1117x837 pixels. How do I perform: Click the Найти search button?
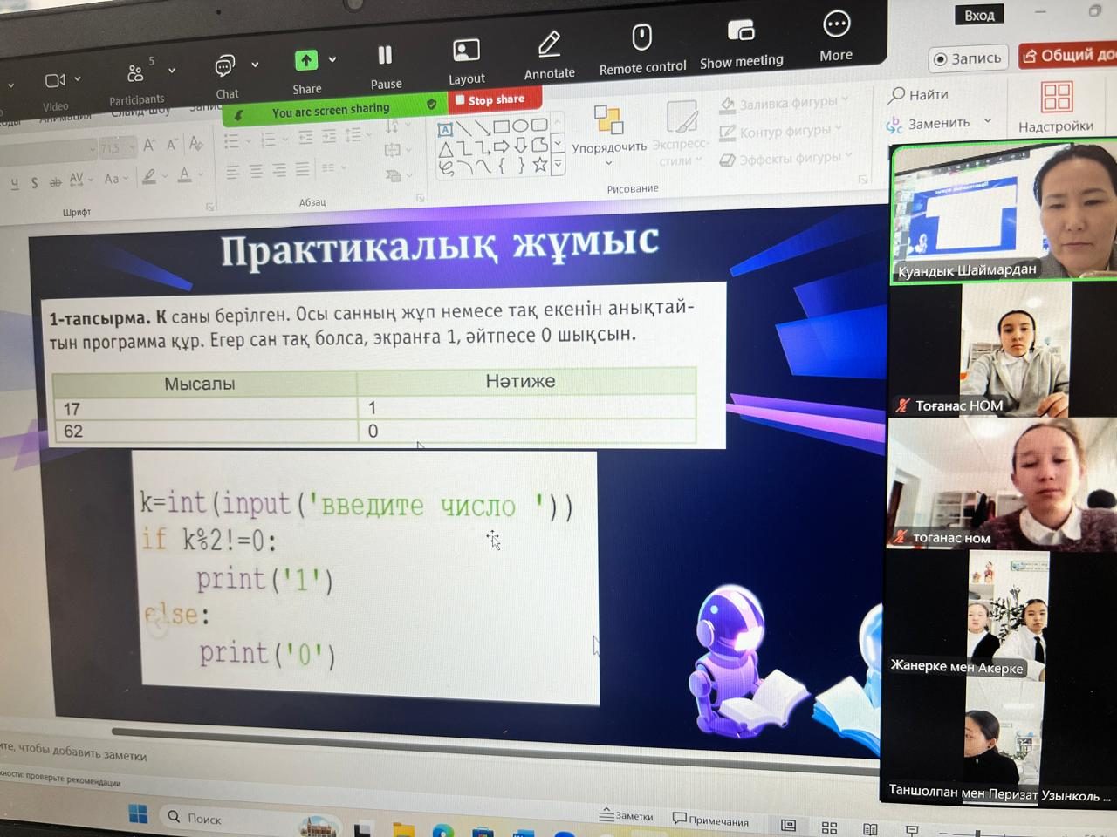coord(920,94)
